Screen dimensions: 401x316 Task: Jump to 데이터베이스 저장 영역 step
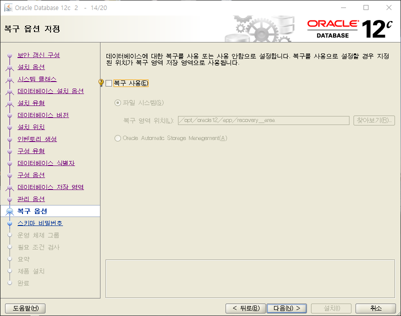(x=50, y=187)
